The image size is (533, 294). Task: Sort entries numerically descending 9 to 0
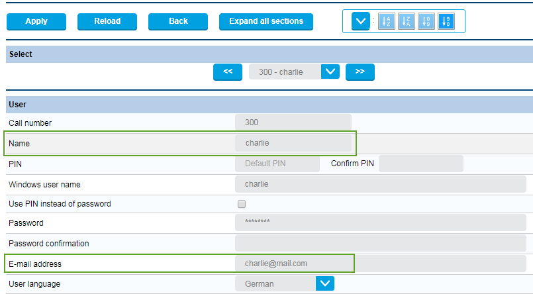[446, 21]
